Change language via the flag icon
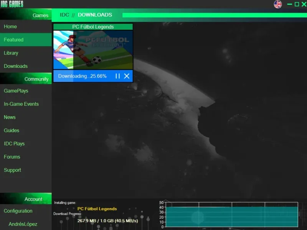The width and height of the screenshot is (307, 230). click(x=277, y=4)
